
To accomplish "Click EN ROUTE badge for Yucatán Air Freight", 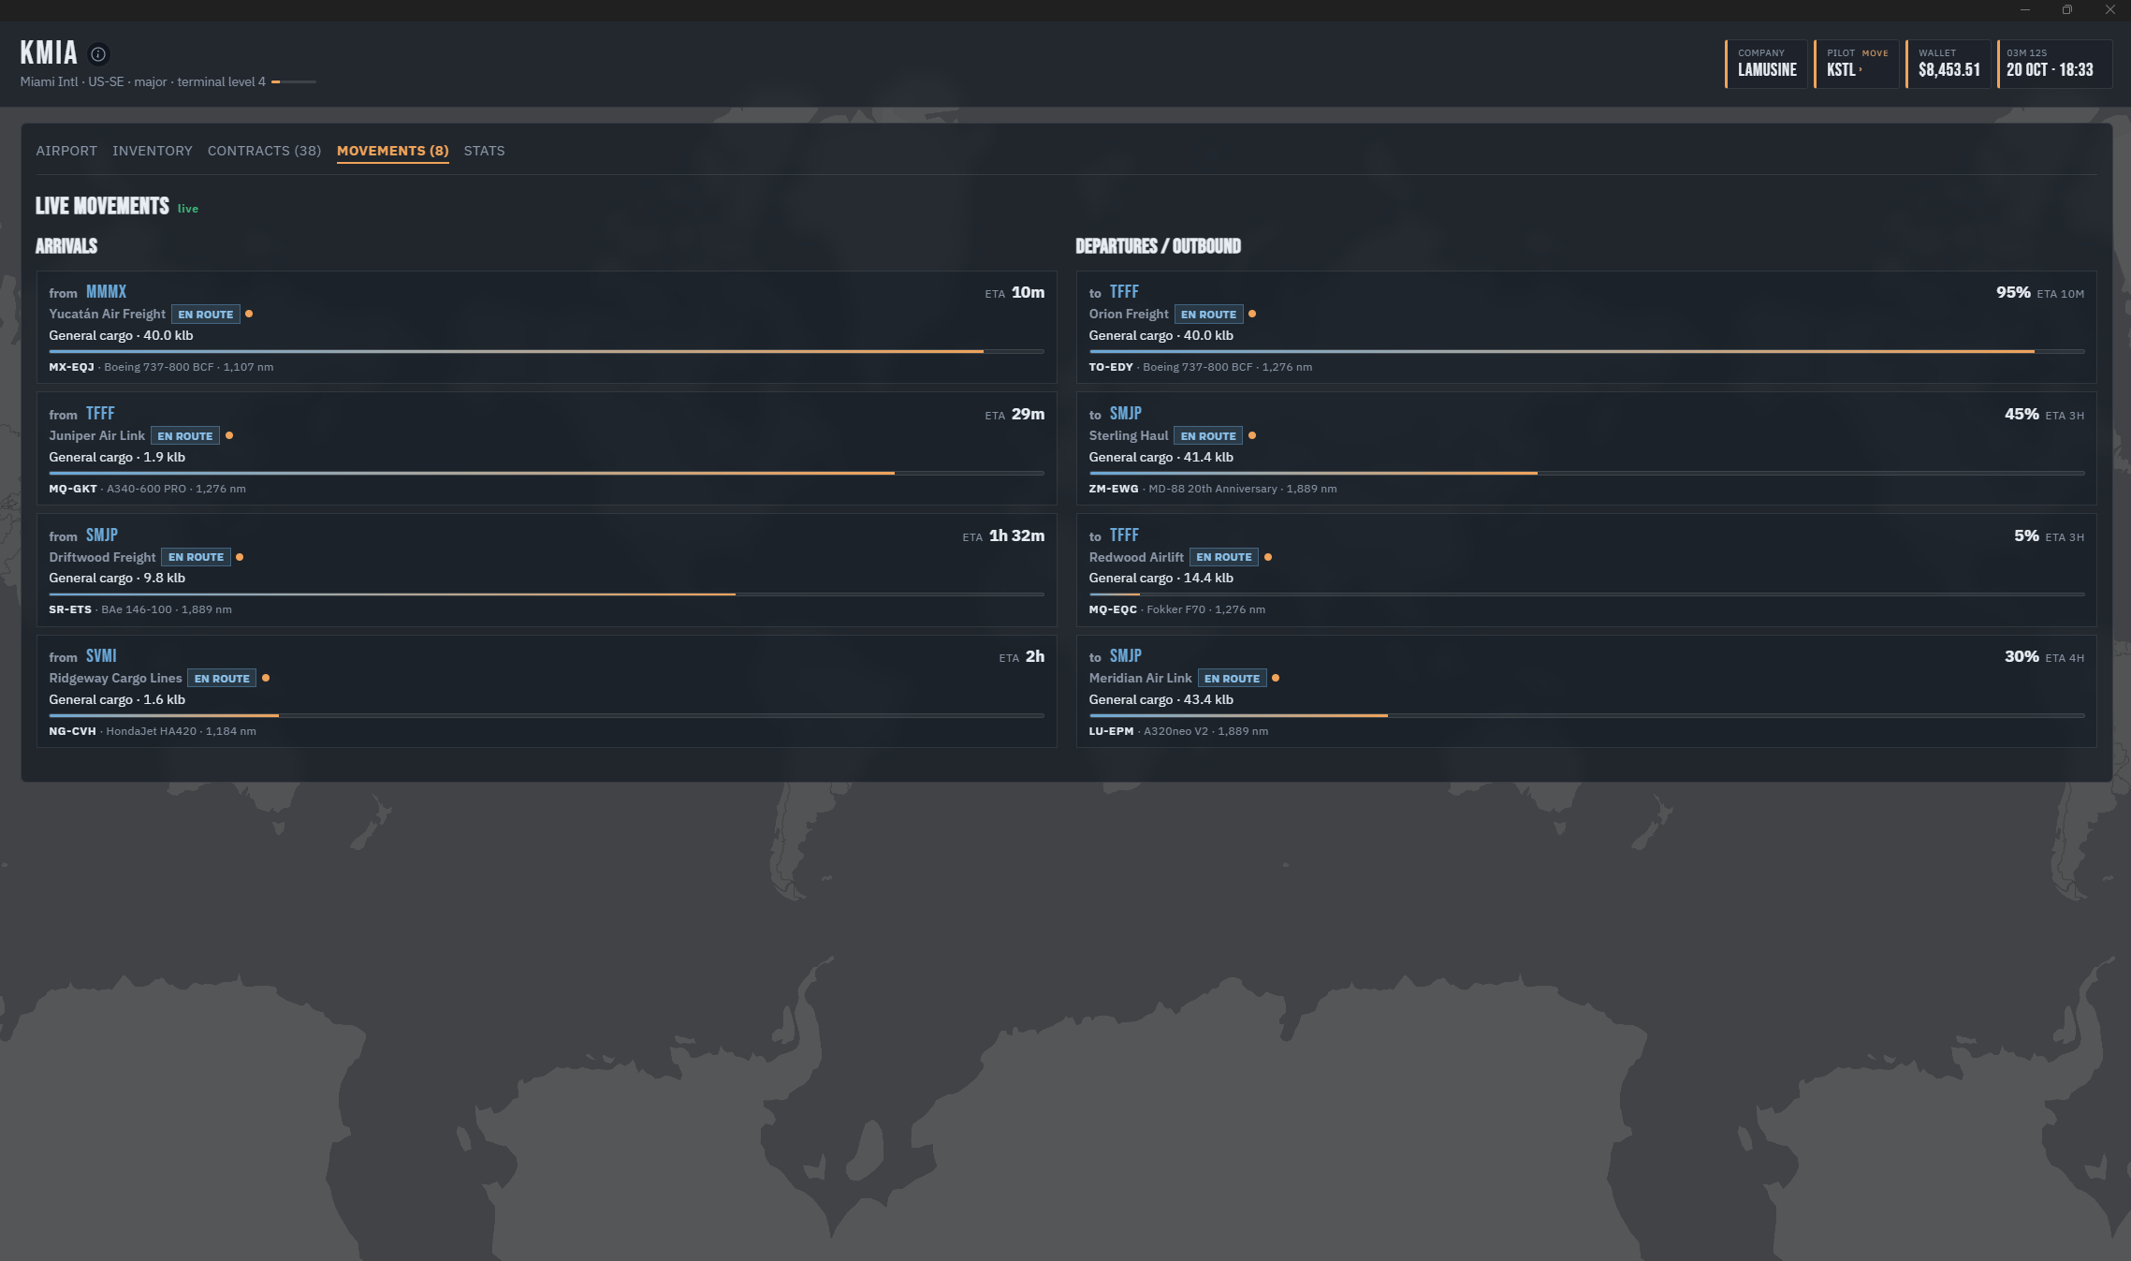I will click(x=205, y=315).
